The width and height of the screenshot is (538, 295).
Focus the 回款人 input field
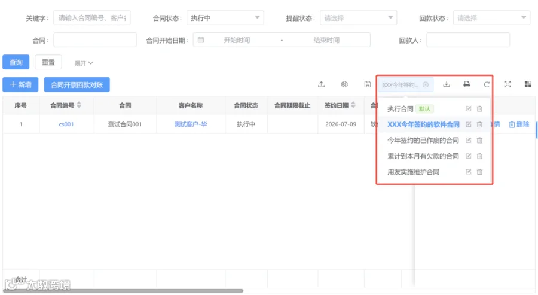(x=468, y=40)
